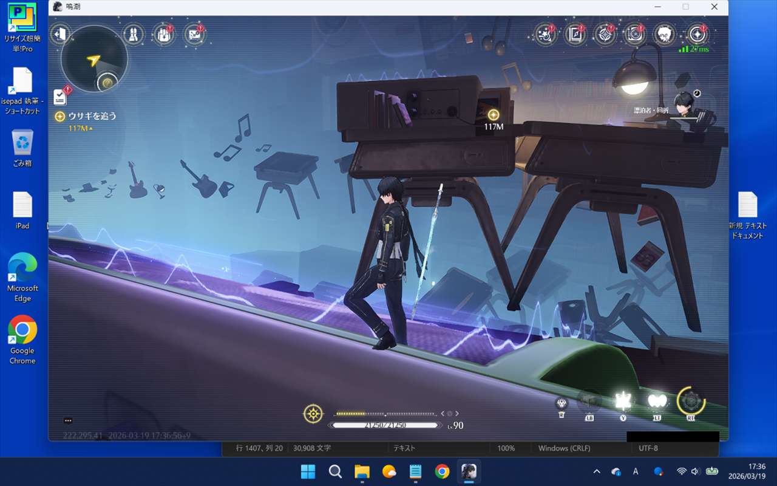Open Google Chrome from the taskbar
The image size is (777, 486).
(442, 471)
